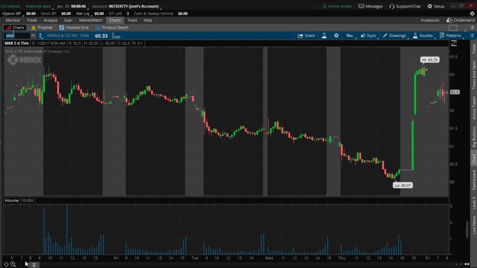
Task: Click the Connected status indicator
Action: [x=10, y=6]
